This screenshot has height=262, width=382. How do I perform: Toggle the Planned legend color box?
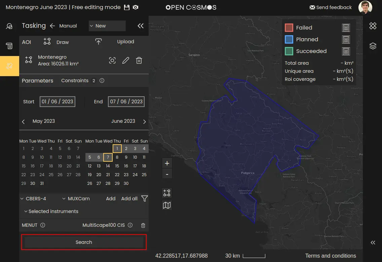289,40
